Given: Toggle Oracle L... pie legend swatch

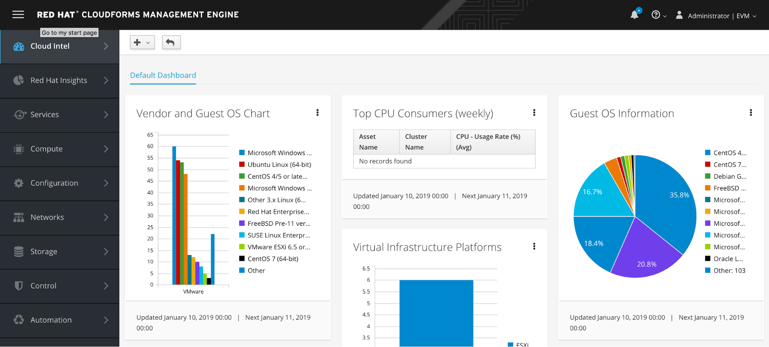Looking at the screenshot, I should (707, 259).
